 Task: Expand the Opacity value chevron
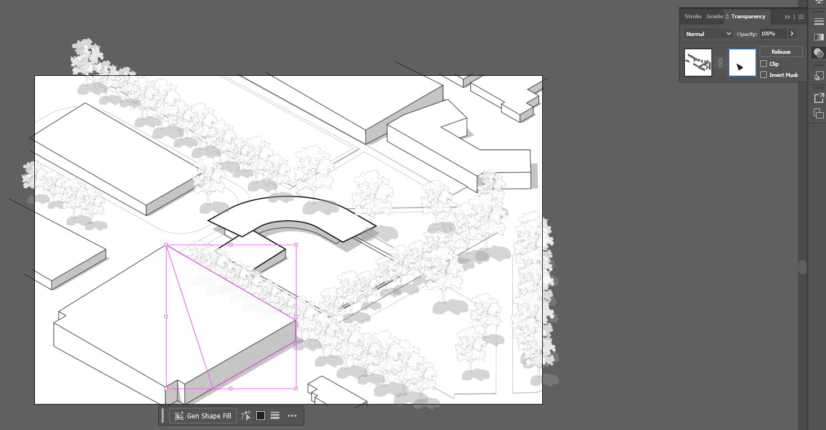(792, 34)
